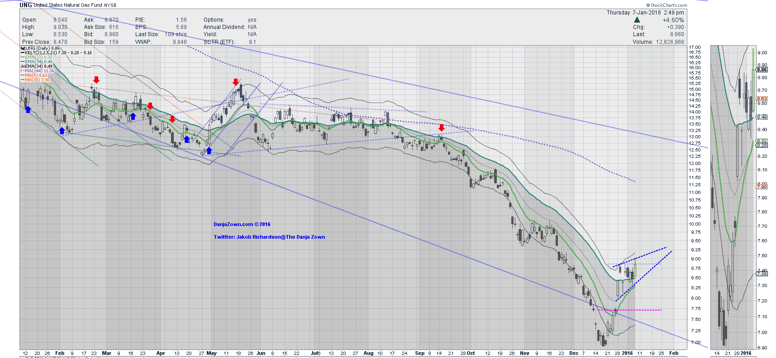Image resolution: width=776 pixels, height=358 pixels.
Task: Click the 'May' label on the date axis
Action: tap(212, 353)
